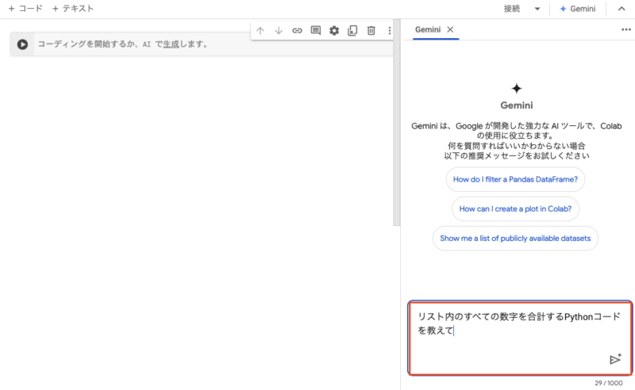Move cell down with the down arrow icon
Image resolution: width=635 pixels, height=390 pixels.
(279, 30)
